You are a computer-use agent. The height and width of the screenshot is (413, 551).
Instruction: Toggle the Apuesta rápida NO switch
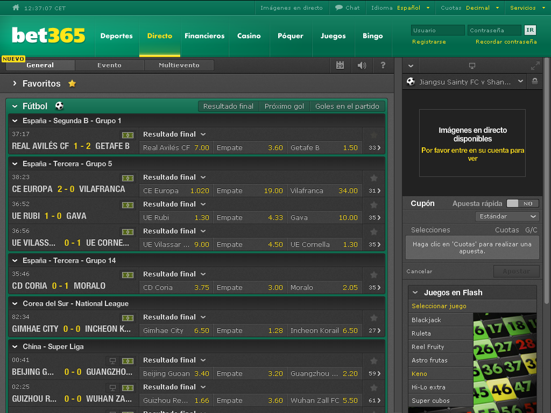[522, 203]
